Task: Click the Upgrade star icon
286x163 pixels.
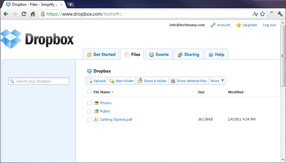Action: point(239,25)
